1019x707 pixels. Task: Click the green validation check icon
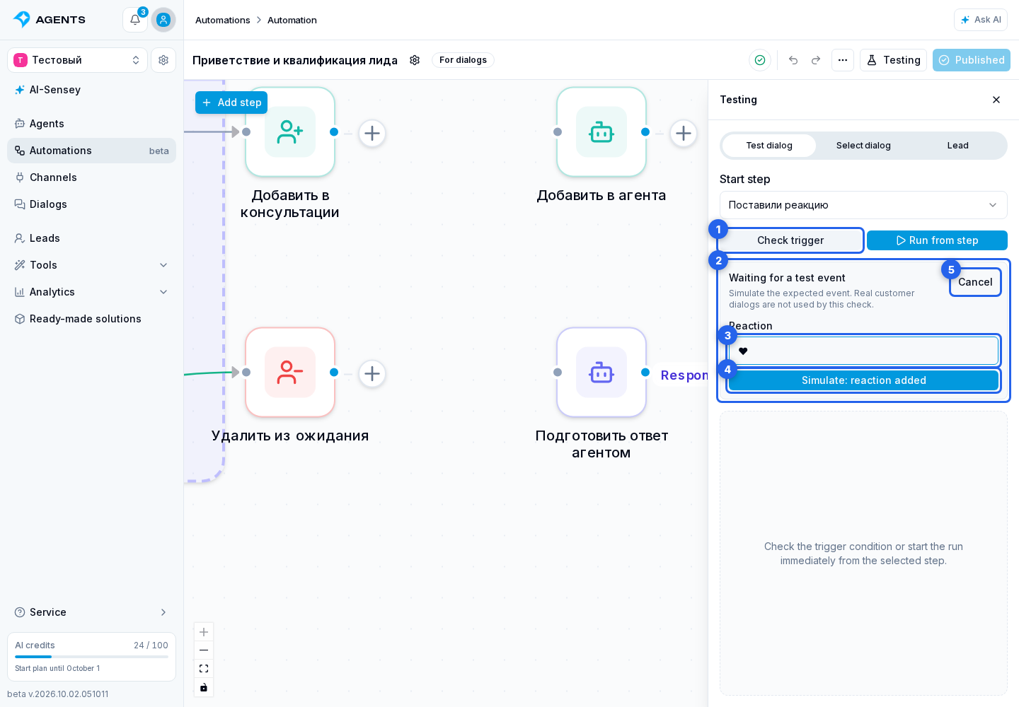tap(760, 60)
